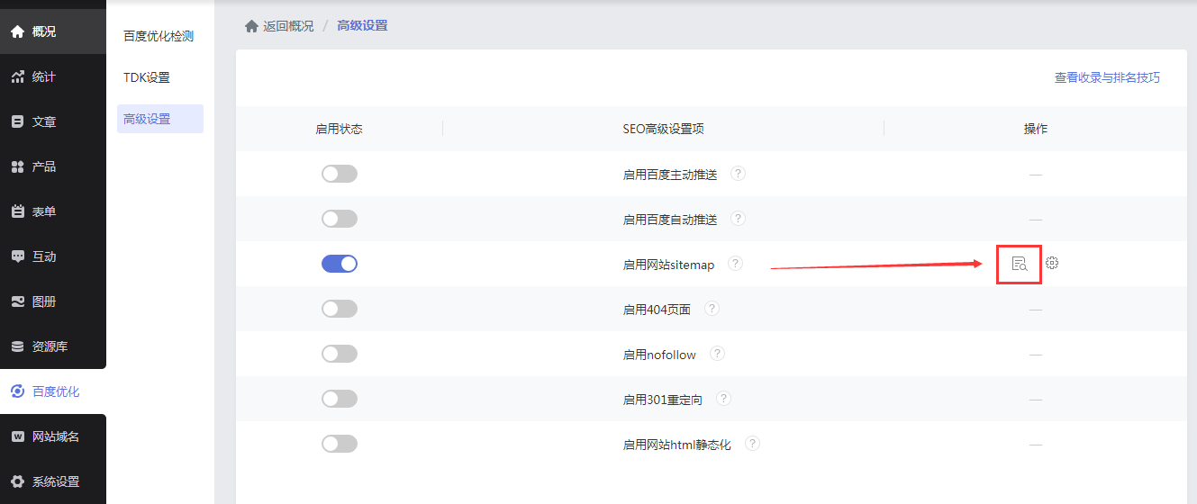Click the chart icon beside 统计
1197x504 pixels.
pos(17,76)
